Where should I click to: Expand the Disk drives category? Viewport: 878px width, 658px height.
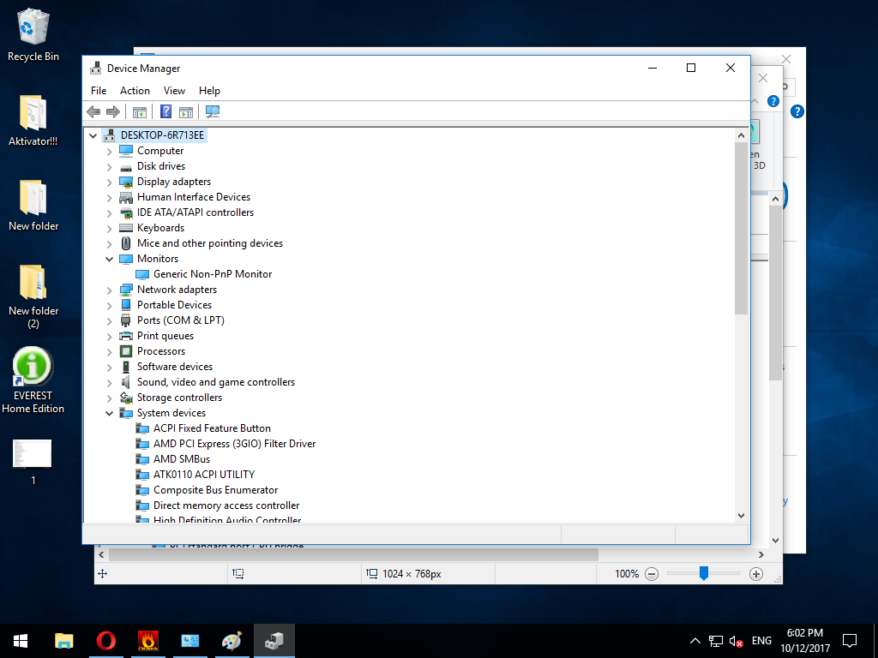(x=109, y=167)
